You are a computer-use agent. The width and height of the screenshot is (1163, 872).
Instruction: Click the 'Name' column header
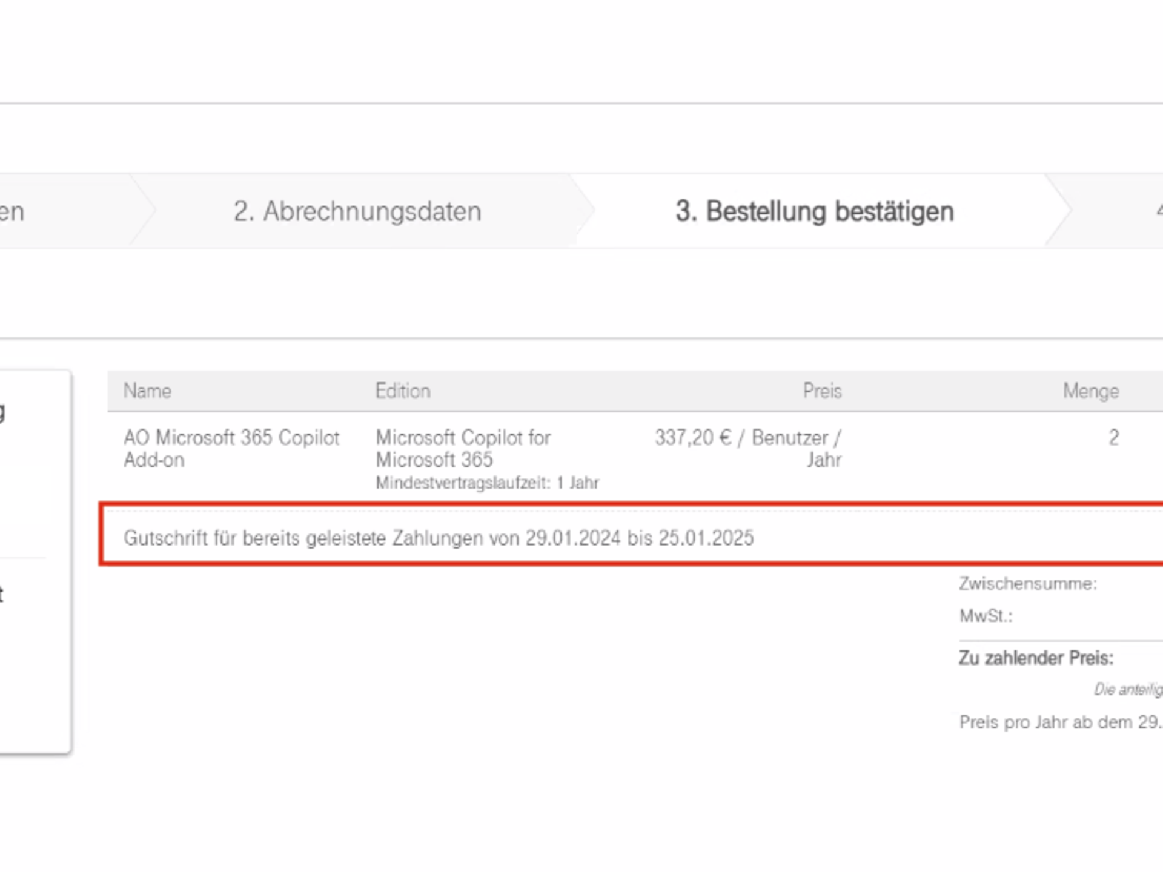147,391
